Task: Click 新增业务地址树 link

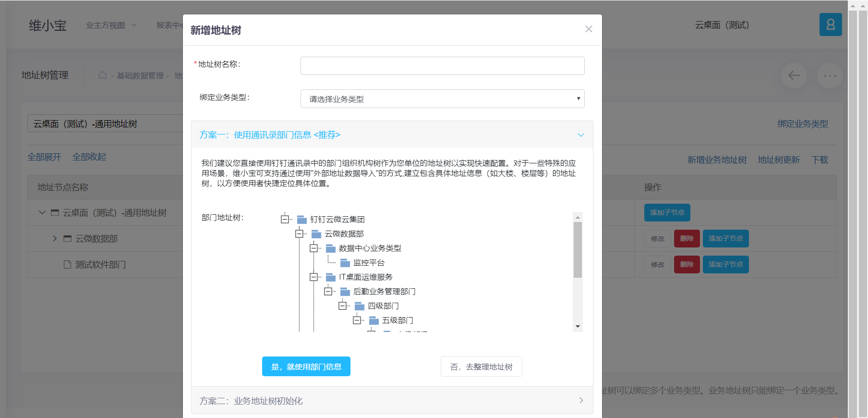Action: (717, 160)
